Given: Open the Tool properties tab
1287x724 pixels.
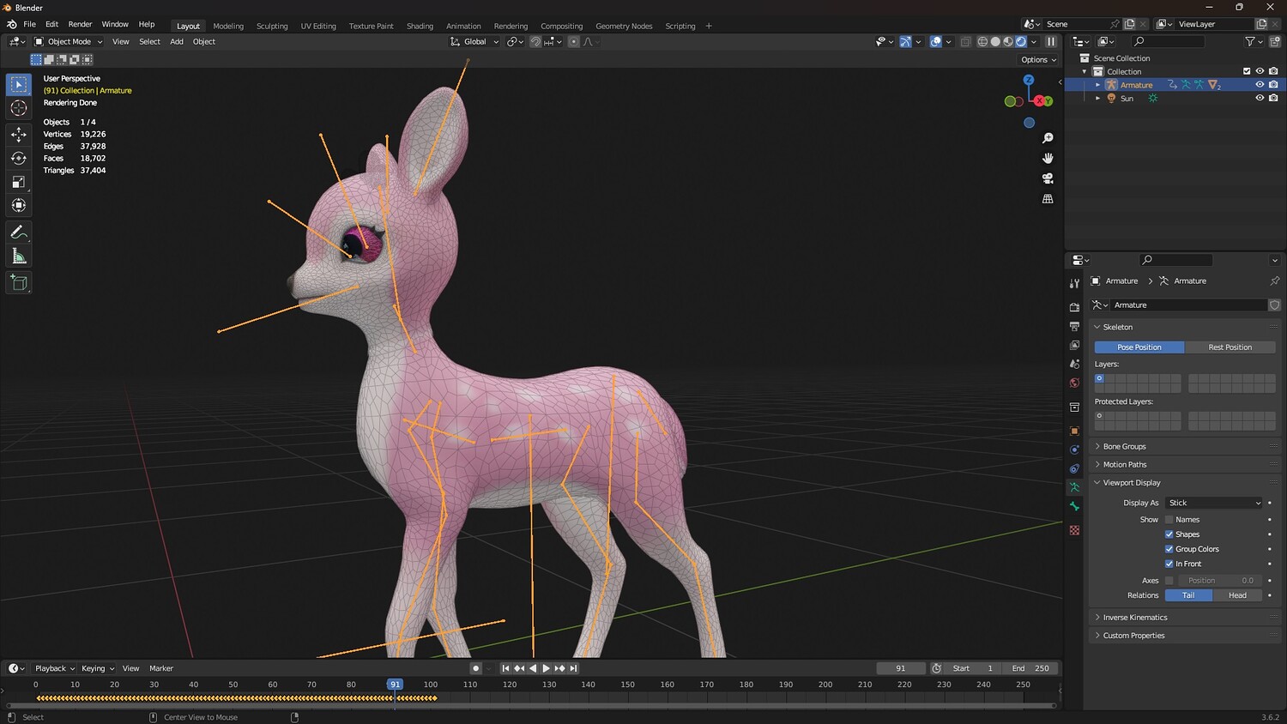Looking at the screenshot, I should (1074, 283).
